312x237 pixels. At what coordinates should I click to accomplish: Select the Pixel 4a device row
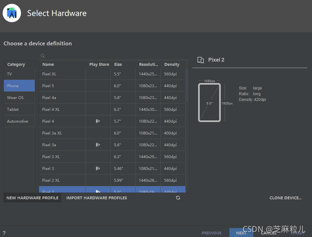(x=112, y=98)
